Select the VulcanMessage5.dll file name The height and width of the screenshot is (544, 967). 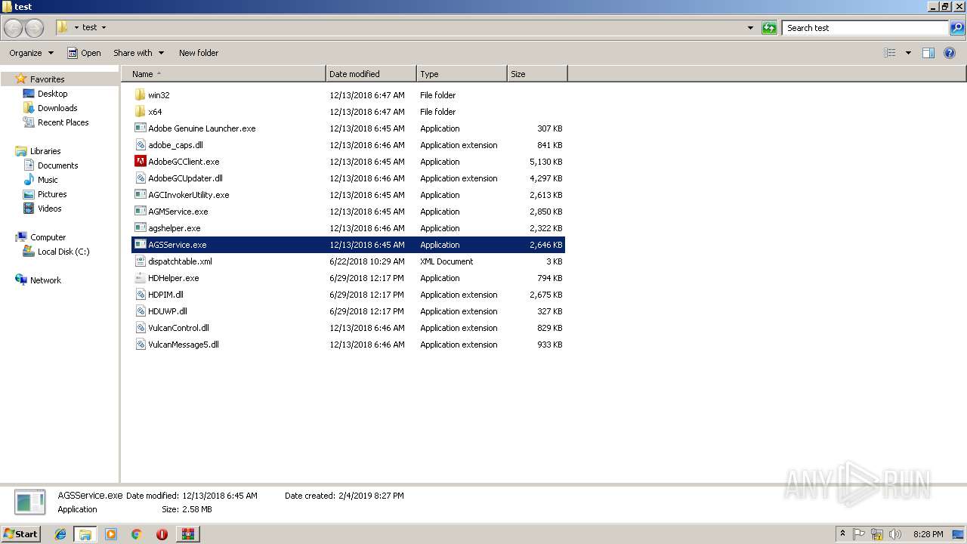pos(183,345)
